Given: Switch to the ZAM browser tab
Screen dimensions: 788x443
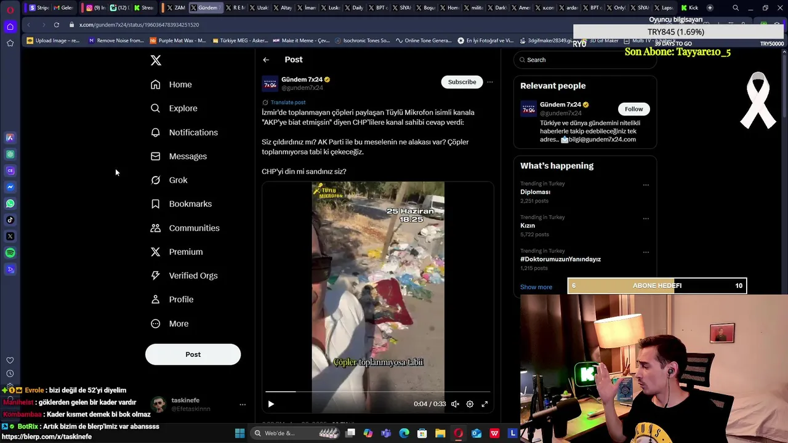Looking at the screenshot, I should point(175,8).
